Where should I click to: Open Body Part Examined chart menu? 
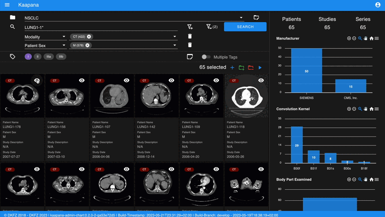click(x=377, y=180)
